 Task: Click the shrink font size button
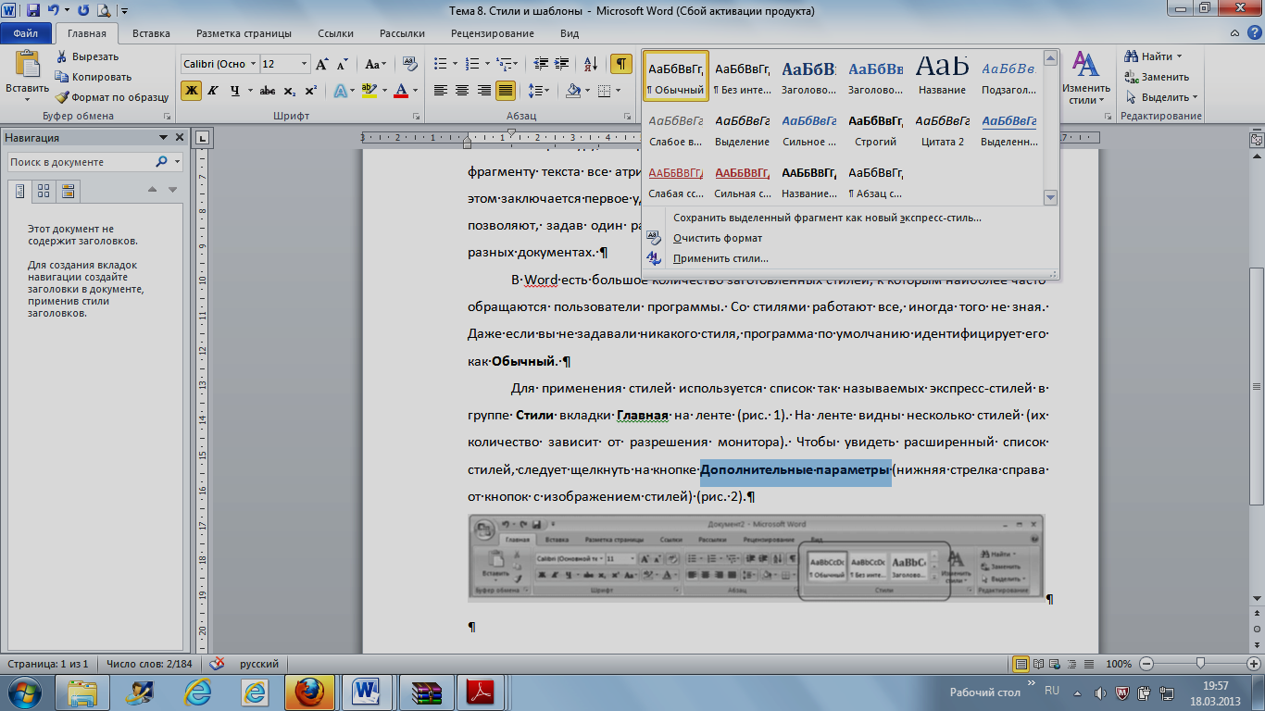click(342, 65)
